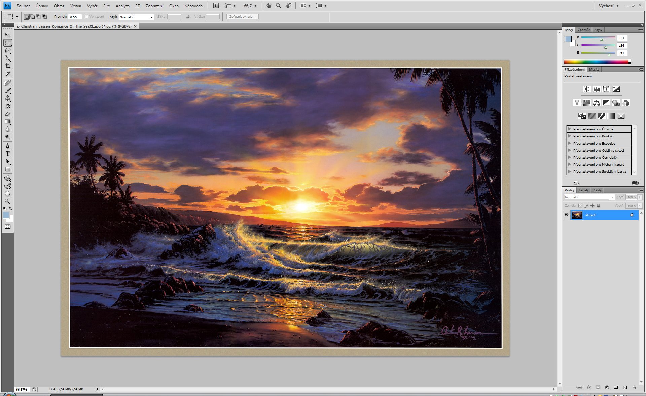Switch to the Vzorník tab
Image resolution: width=646 pixels, height=396 pixels.
click(x=583, y=30)
